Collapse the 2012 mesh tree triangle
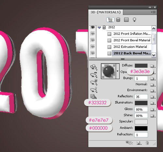The width and height of the screenshot is (163, 152). [99, 28]
